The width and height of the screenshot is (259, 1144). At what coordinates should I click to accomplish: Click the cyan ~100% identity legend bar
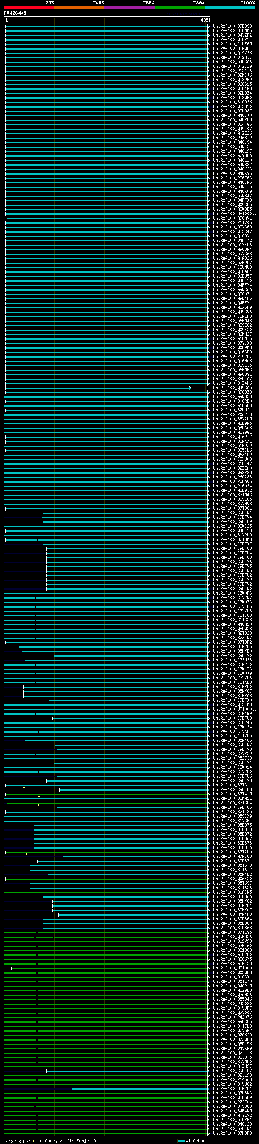tap(230, 8)
